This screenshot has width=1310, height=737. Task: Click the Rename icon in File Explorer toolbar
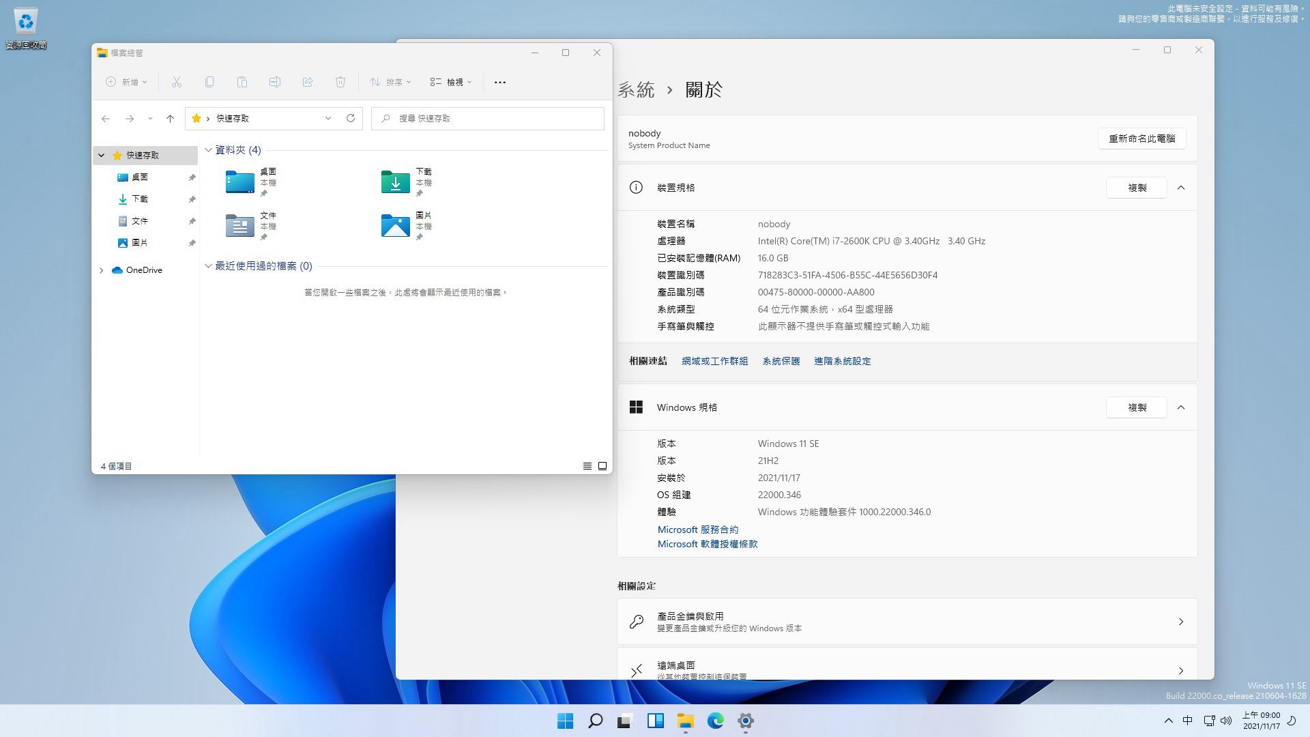(275, 82)
